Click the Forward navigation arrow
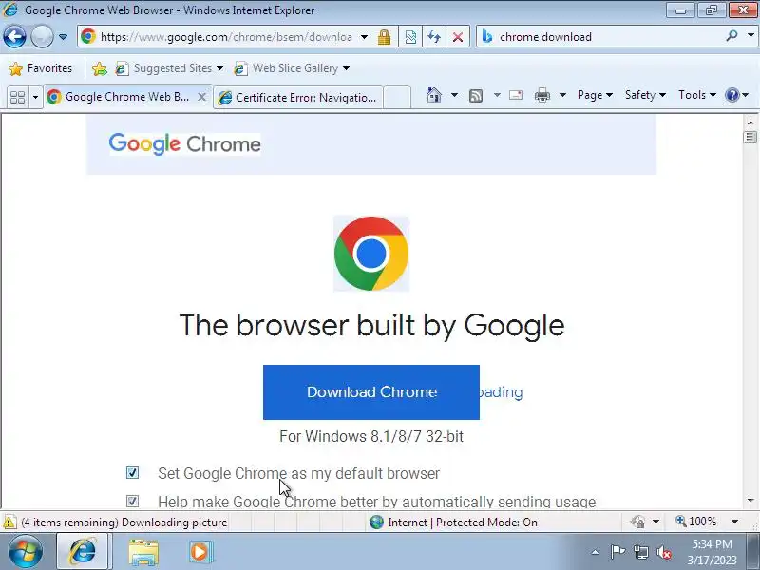The image size is (760, 570). click(x=42, y=37)
